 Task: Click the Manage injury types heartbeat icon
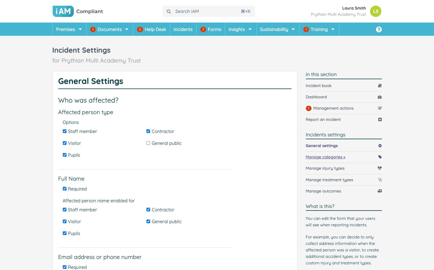(380, 168)
